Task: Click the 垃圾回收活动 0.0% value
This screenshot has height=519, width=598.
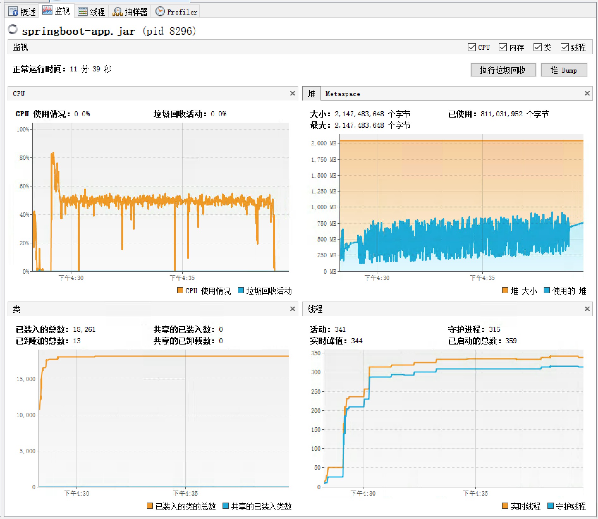Action: [x=218, y=114]
